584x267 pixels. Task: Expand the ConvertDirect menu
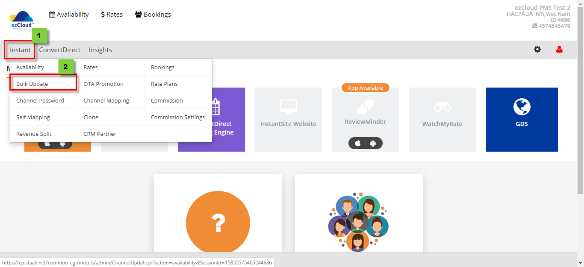click(x=60, y=50)
